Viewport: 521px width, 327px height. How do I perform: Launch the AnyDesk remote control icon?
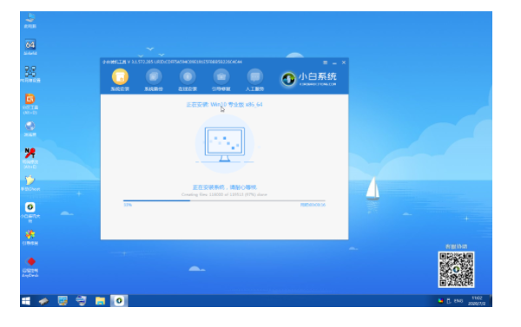point(30,266)
